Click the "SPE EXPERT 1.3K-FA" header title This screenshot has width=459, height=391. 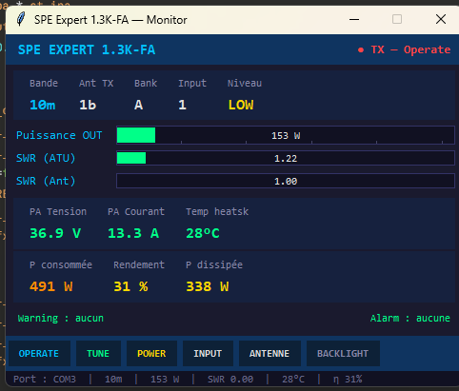click(x=87, y=49)
